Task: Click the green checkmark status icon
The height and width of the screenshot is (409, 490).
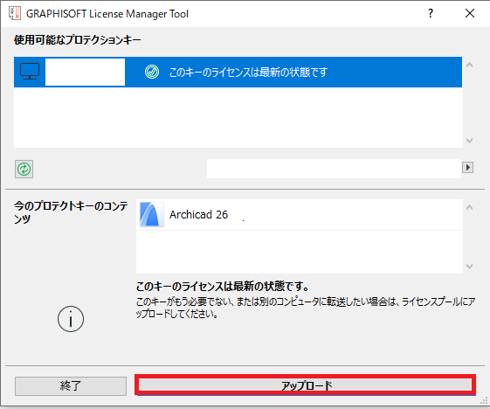Action: tap(152, 72)
